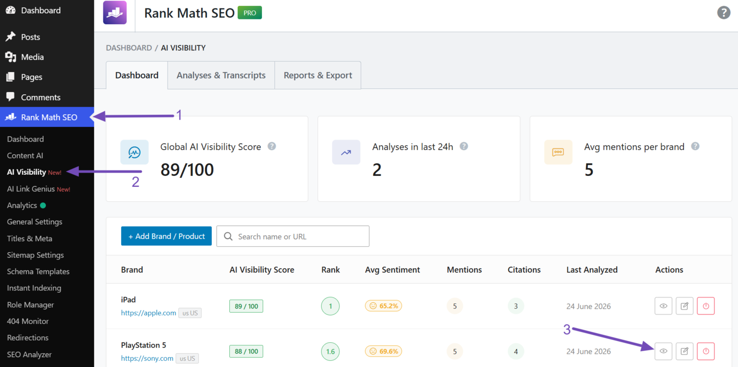The image size is (738, 367).
Task: Click the Analyses in last 24h trend icon
Action: pyautogui.click(x=346, y=152)
